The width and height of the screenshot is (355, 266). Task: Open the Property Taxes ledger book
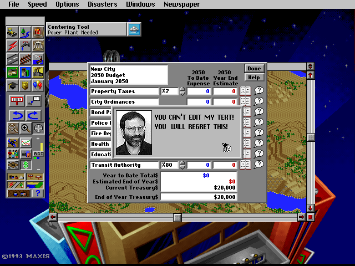pyautogui.click(x=245, y=91)
